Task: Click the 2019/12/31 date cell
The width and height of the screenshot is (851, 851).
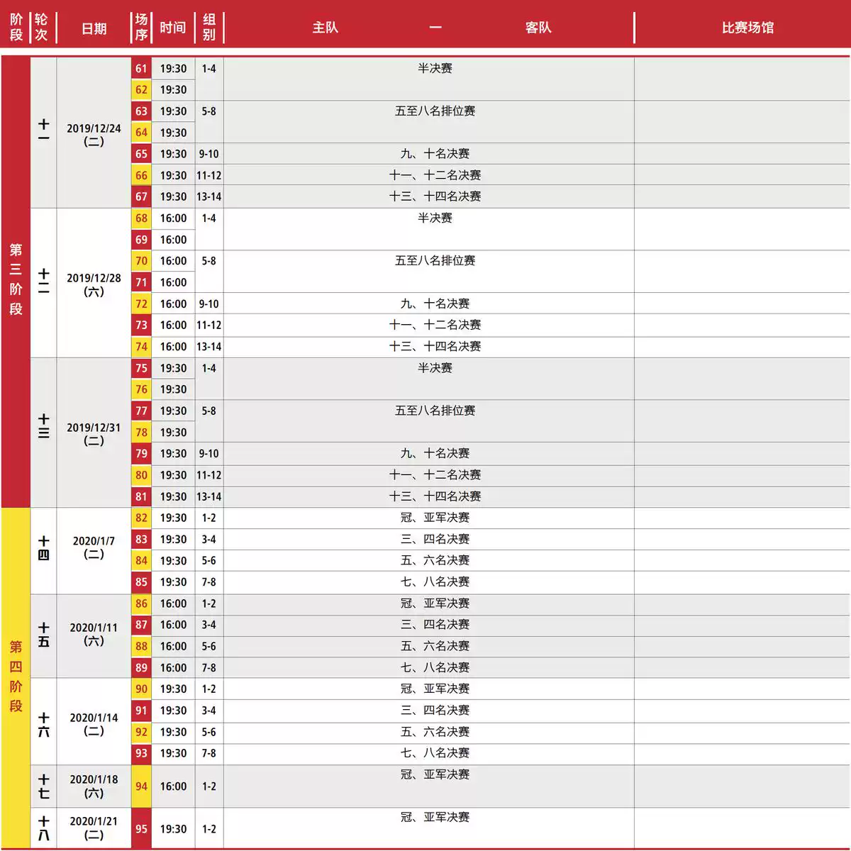Action: [94, 433]
